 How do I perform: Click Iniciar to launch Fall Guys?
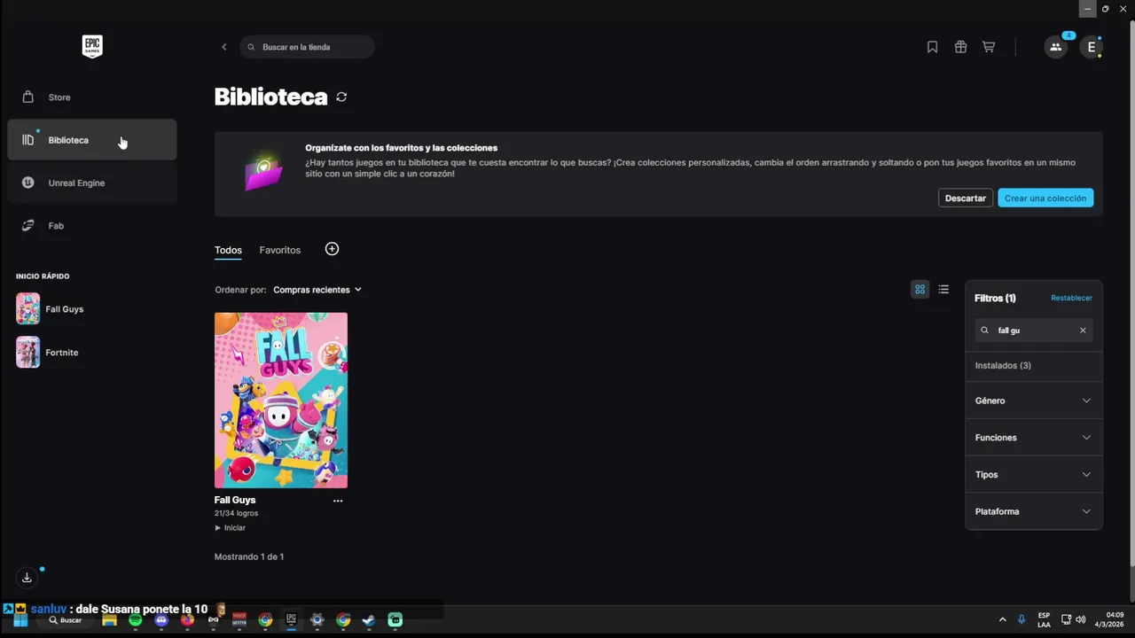(x=231, y=528)
